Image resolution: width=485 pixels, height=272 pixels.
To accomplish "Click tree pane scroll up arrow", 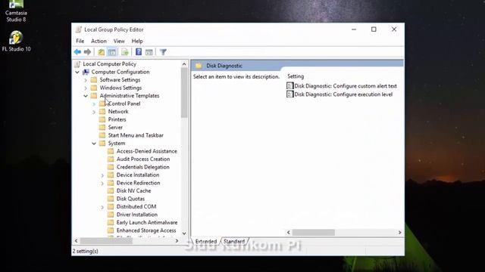I will [x=184, y=64].
